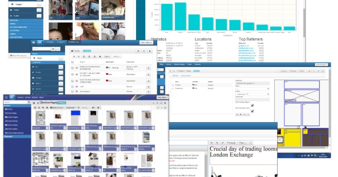Click the GN logo in the Tasks window
Screen dimensions: 338x177
pos(40,42)
